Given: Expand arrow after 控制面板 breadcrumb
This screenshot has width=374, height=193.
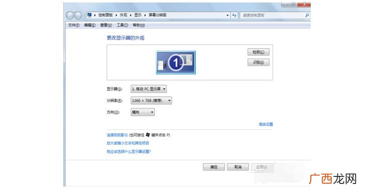Looking at the screenshot, I should 116,15.
